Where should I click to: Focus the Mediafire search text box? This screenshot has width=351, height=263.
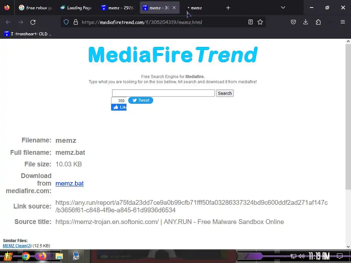click(163, 93)
